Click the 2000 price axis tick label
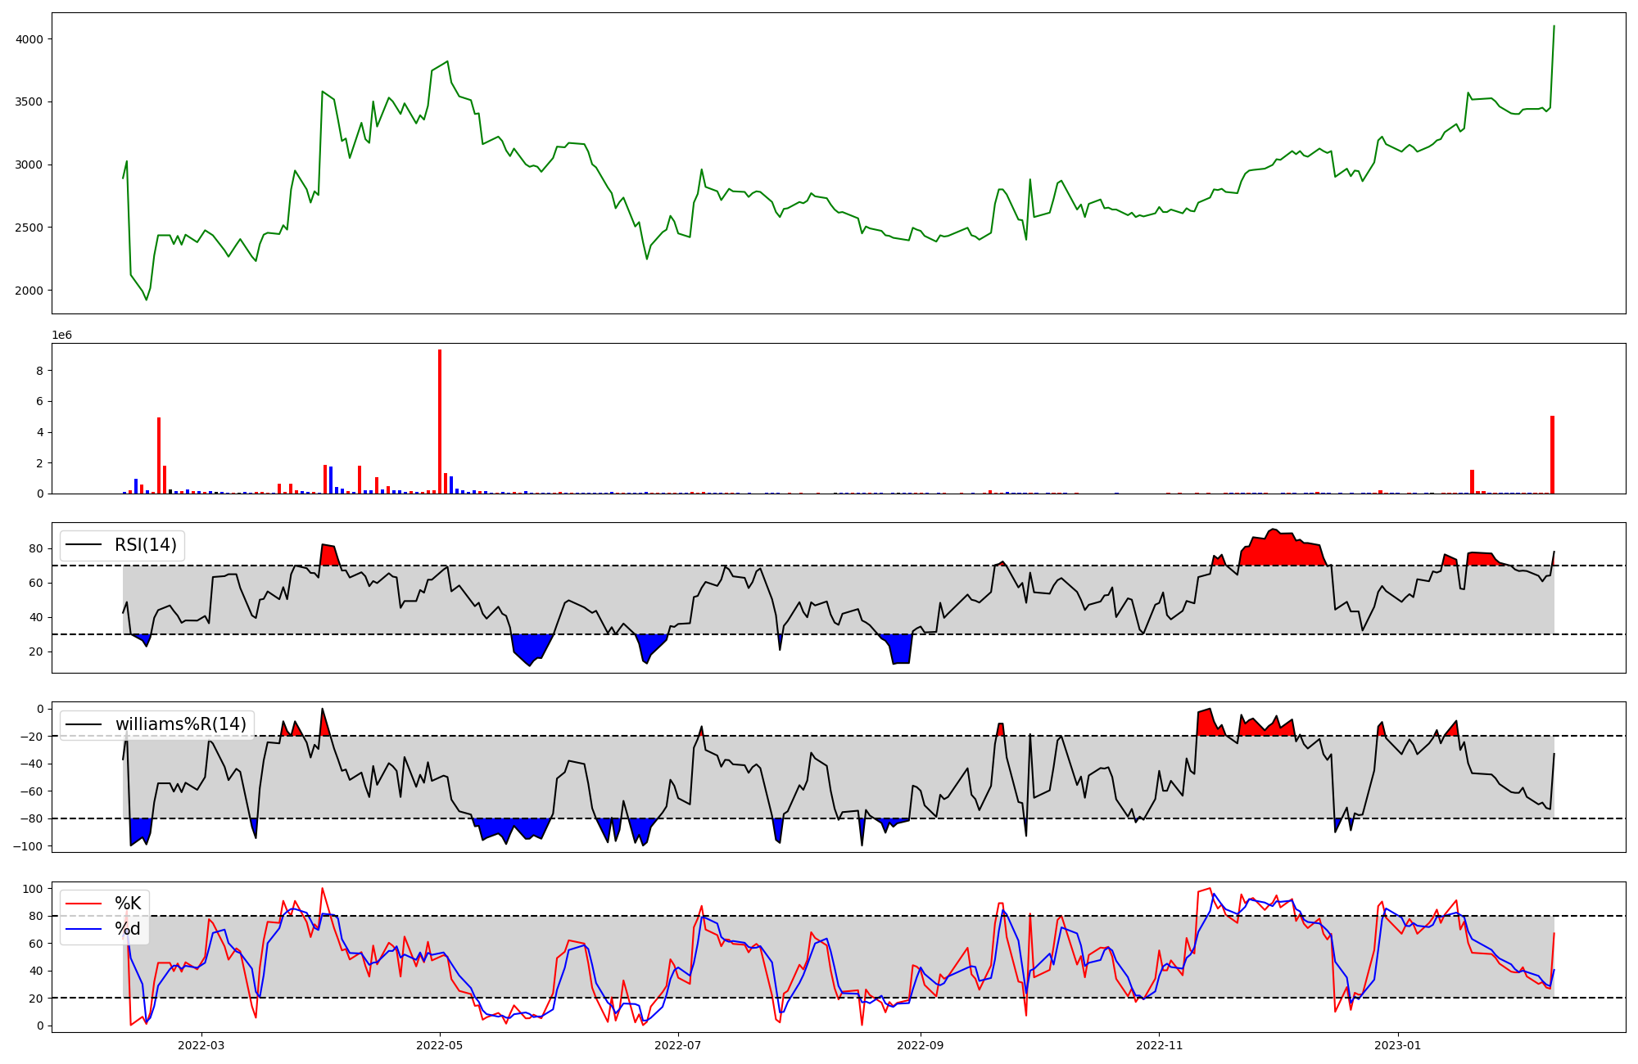This screenshot has height=1064, width=1638. (x=29, y=291)
